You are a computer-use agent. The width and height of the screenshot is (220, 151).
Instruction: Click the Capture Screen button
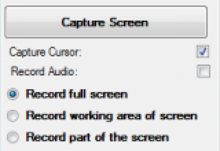106,22
